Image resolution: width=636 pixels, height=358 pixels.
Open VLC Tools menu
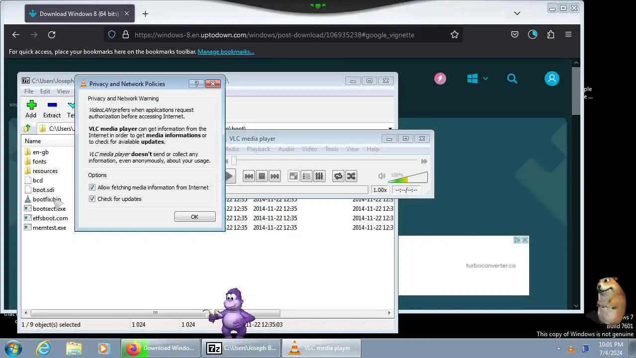point(331,149)
